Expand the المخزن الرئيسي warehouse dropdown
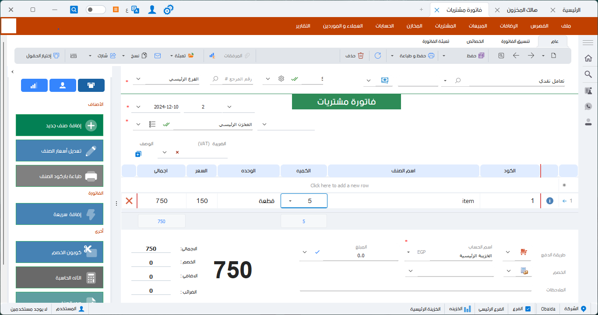The width and height of the screenshot is (598, 315). (x=138, y=125)
